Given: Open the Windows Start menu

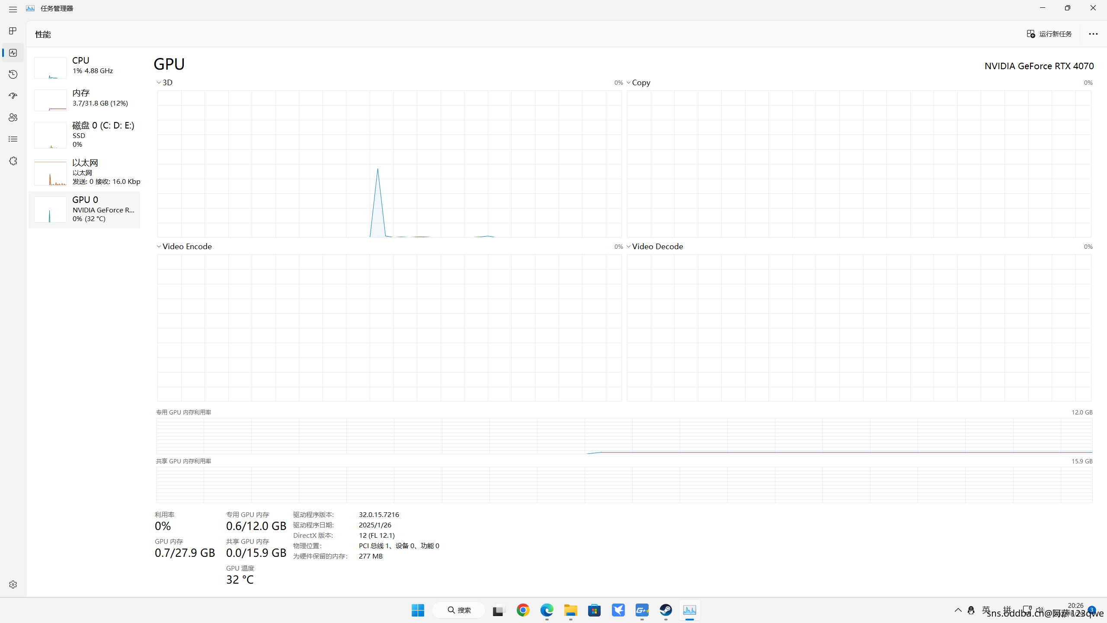Looking at the screenshot, I should tap(418, 610).
